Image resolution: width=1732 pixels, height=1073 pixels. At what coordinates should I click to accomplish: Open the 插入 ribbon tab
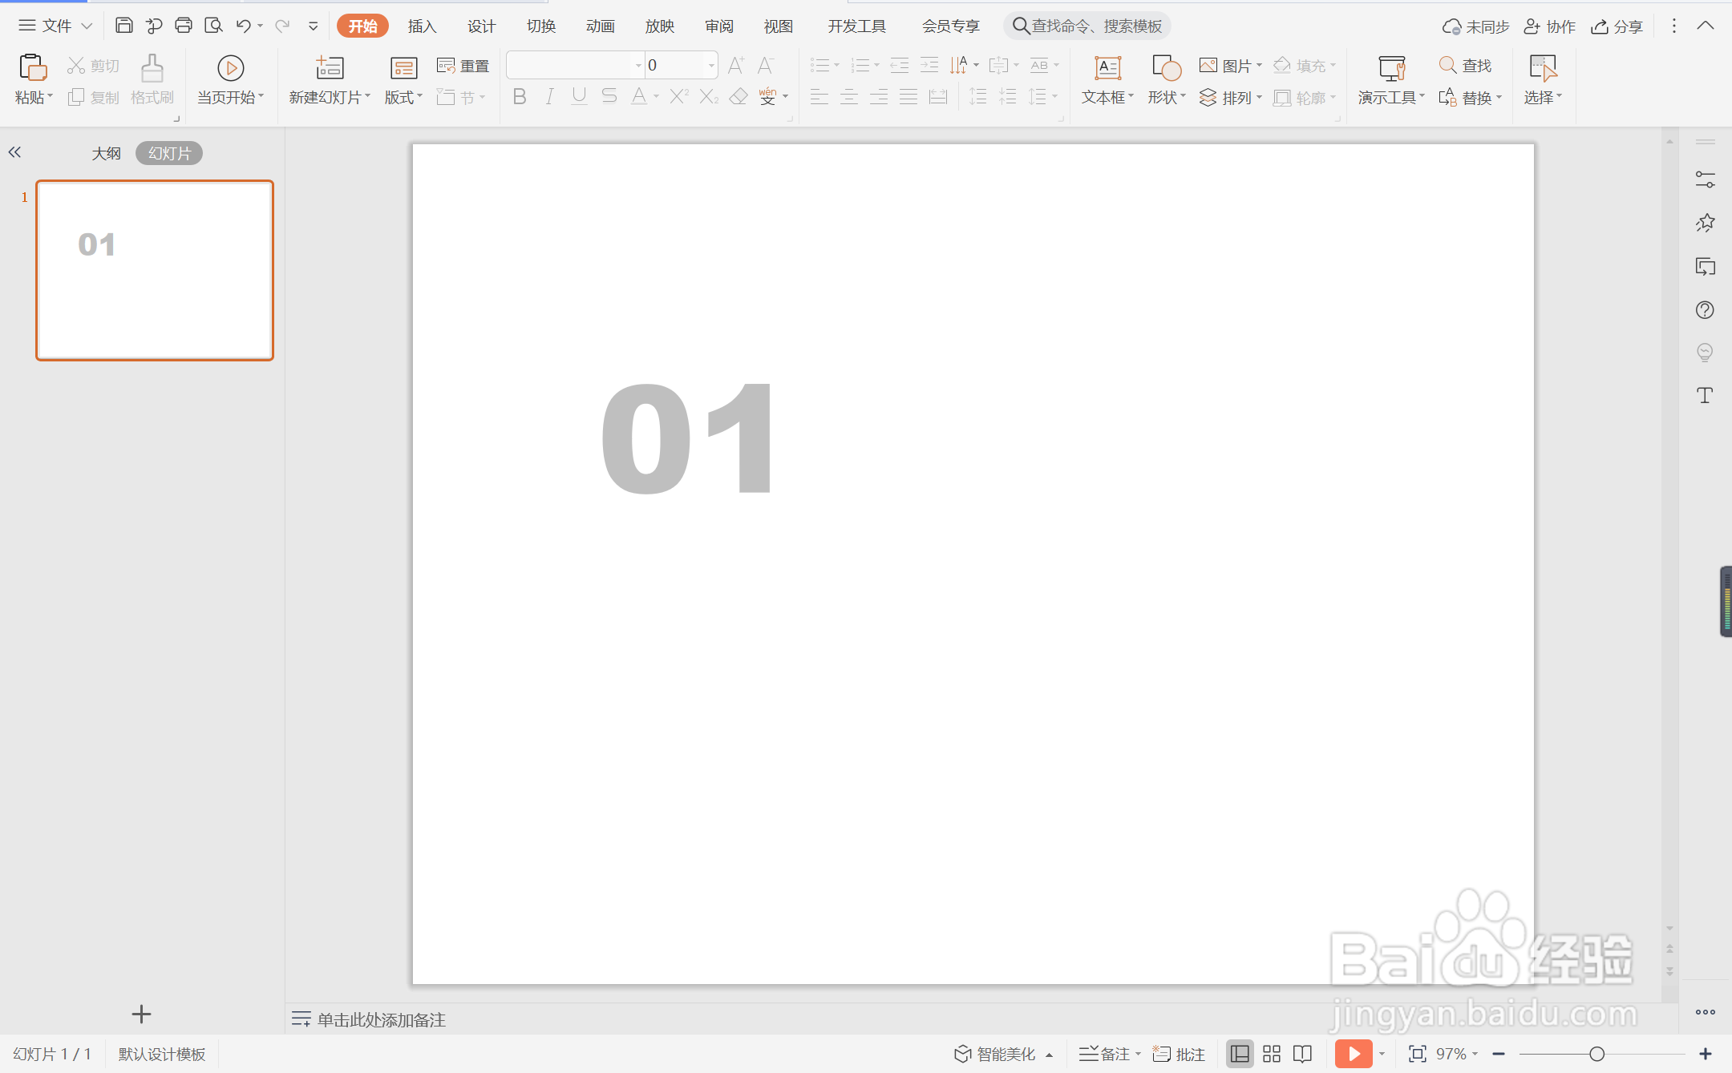pyautogui.click(x=422, y=26)
